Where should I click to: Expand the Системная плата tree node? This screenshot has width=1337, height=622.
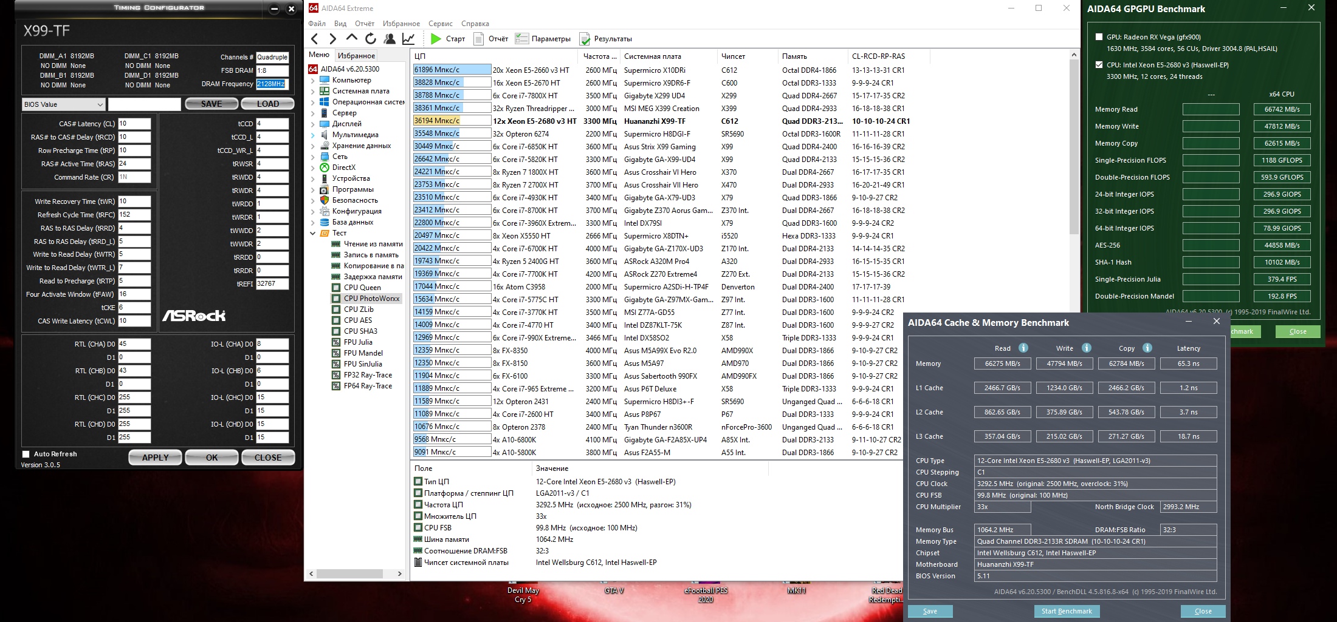(x=313, y=91)
